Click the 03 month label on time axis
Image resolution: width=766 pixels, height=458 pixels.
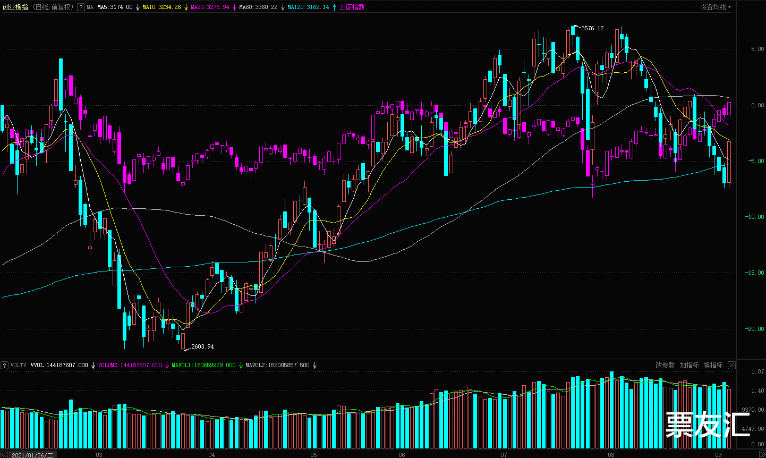point(99,455)
